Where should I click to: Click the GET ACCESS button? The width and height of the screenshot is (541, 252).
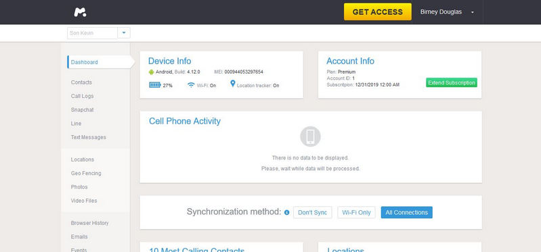[377, 12]
